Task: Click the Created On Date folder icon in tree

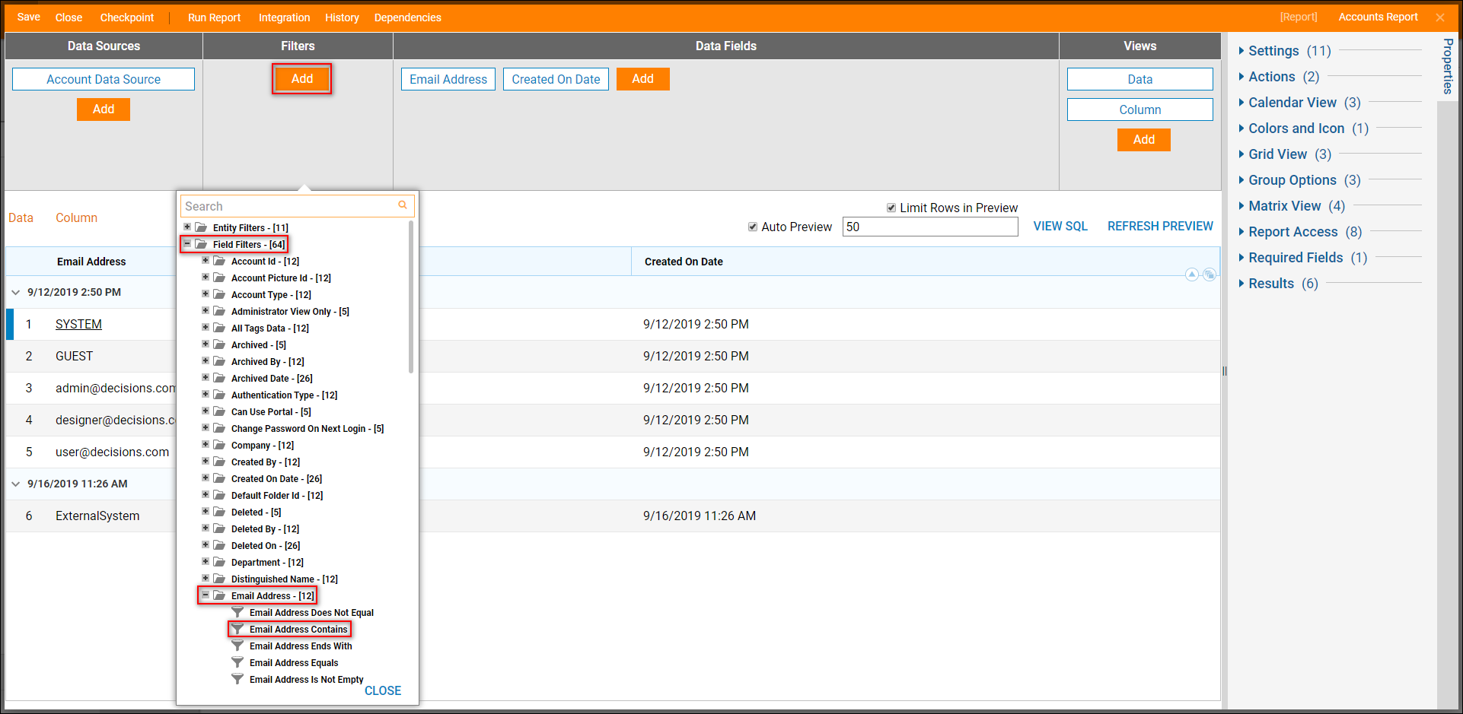Action: 219,478
